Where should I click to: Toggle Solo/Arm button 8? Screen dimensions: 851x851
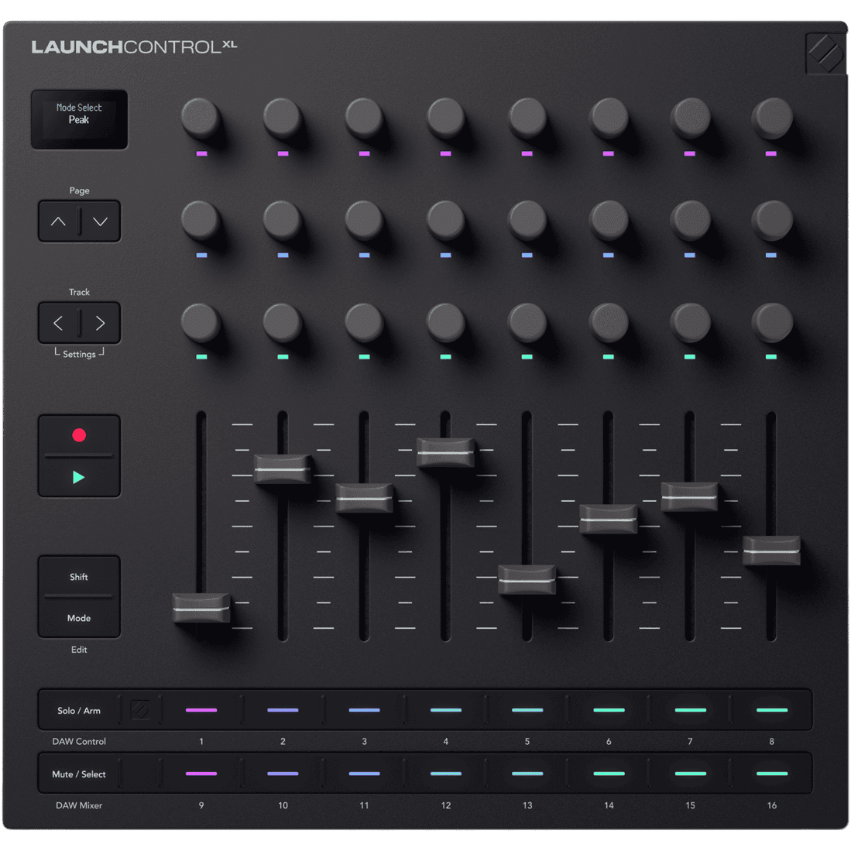point(771,710)
